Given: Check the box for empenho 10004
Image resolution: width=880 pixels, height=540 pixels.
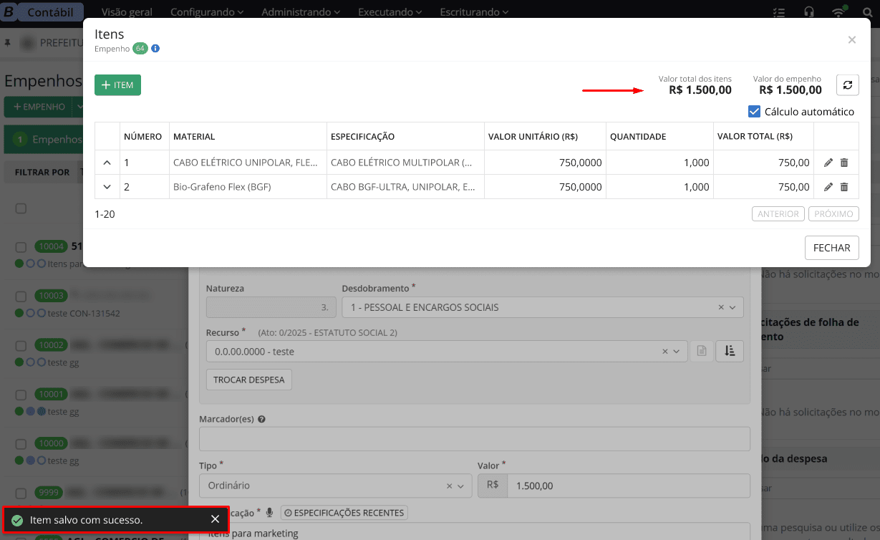Looking at the screenshot, I should pos(21,246).
